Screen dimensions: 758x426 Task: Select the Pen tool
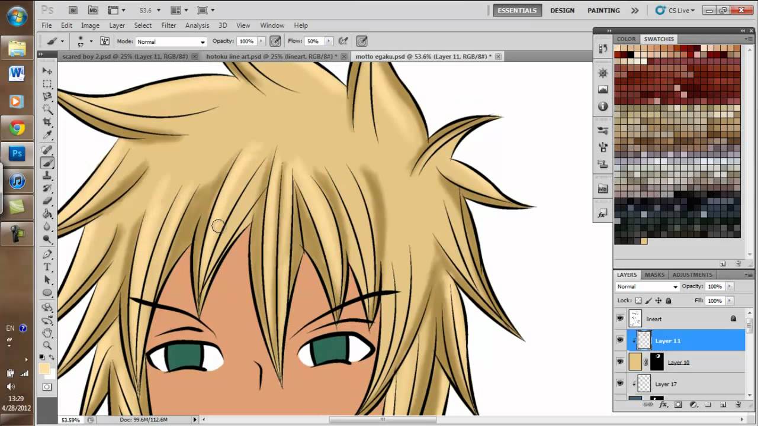[x=47, y=254]
